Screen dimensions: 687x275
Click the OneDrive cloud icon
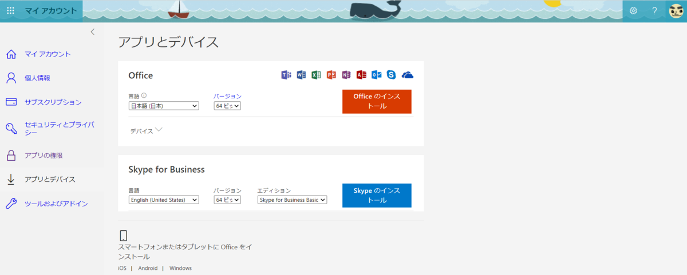tap(408, 75)
